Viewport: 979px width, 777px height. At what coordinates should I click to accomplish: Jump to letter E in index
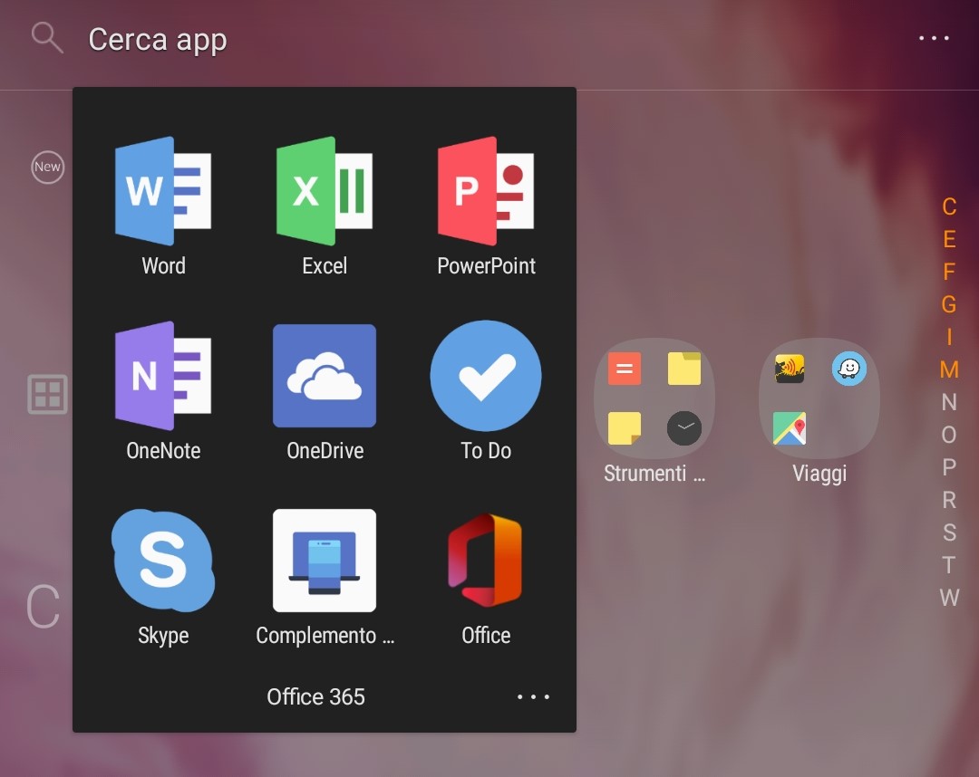(949, 239)
